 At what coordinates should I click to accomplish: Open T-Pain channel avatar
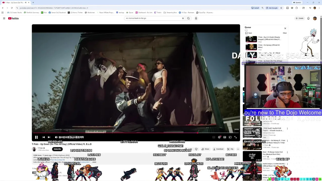click(34, 149)
